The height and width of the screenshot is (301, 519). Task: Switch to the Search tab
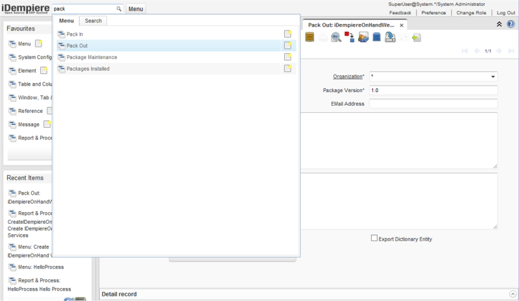click(93, 21)
